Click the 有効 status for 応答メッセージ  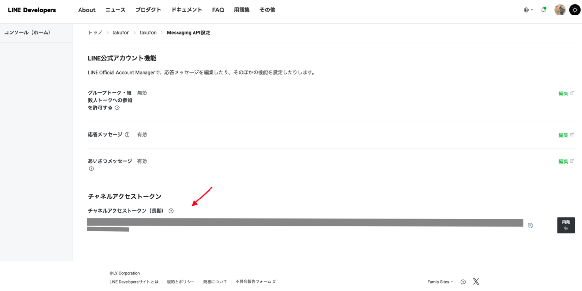click(142, 134)
